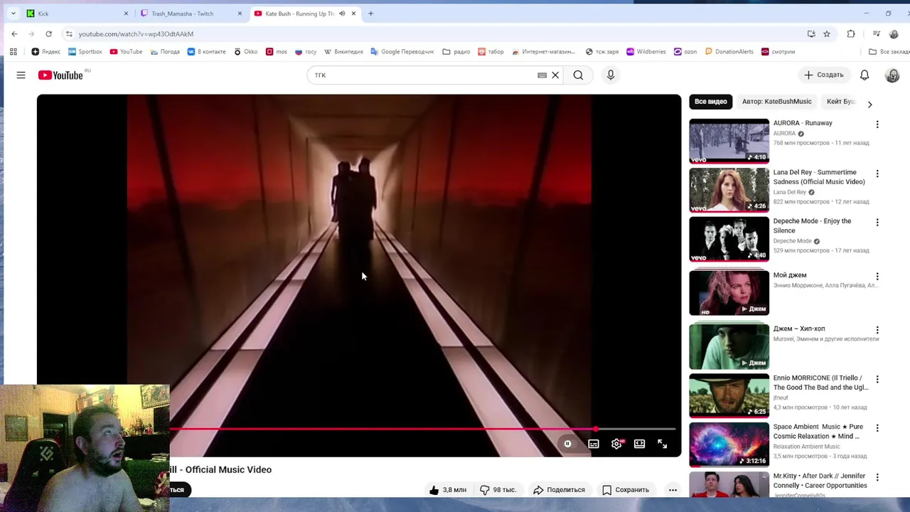Open Depeche Mode video thumbnail
The width and height of the screenshot is (910, 512).
coord(729,239)
